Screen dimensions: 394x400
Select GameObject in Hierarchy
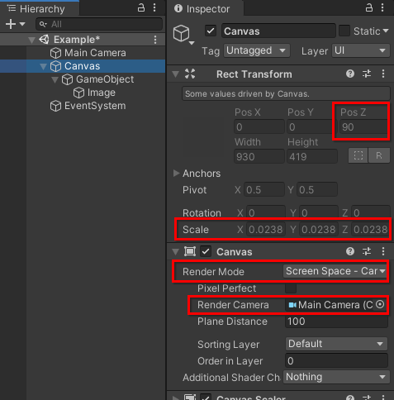(105, 79)
